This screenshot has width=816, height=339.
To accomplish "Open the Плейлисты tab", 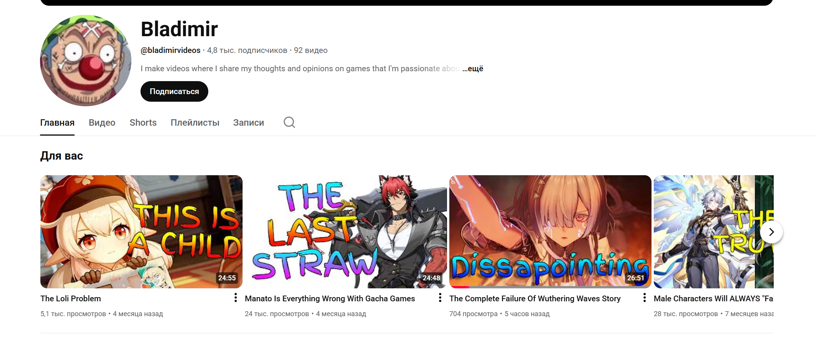I will pyautogui.click(x=195, y=123).
